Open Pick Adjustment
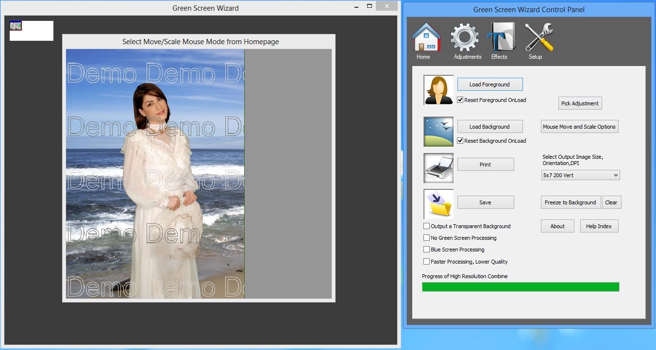 click(x=580, y=103)
